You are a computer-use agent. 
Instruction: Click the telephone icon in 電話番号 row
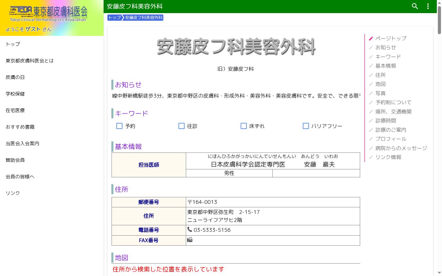pos(190,229)
